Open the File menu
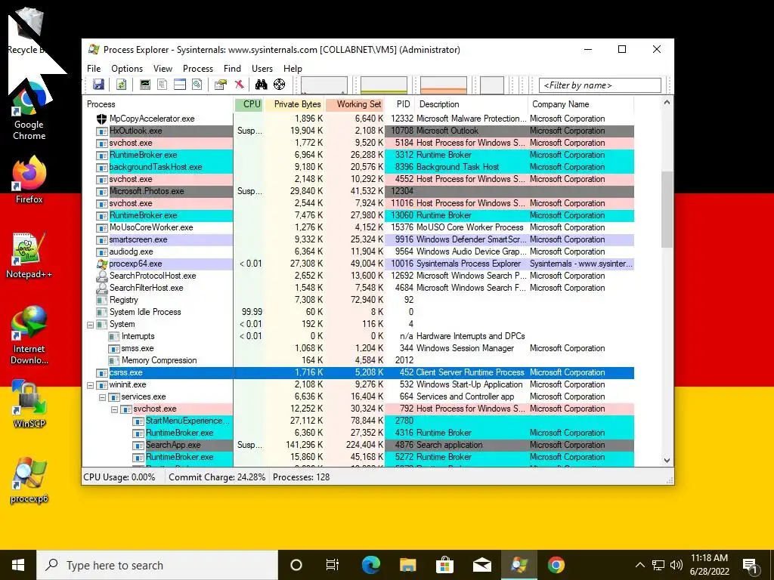 point(94,69)
